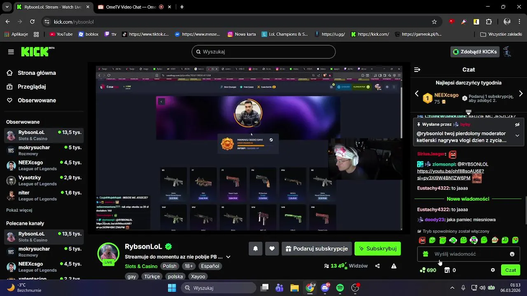Show next top gifter arrow
This screenshot has width=527, height=296.
click(521, 94)
